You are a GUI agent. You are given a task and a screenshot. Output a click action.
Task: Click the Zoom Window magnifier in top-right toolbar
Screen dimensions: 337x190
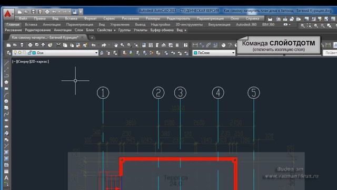[x=303, y=26]
